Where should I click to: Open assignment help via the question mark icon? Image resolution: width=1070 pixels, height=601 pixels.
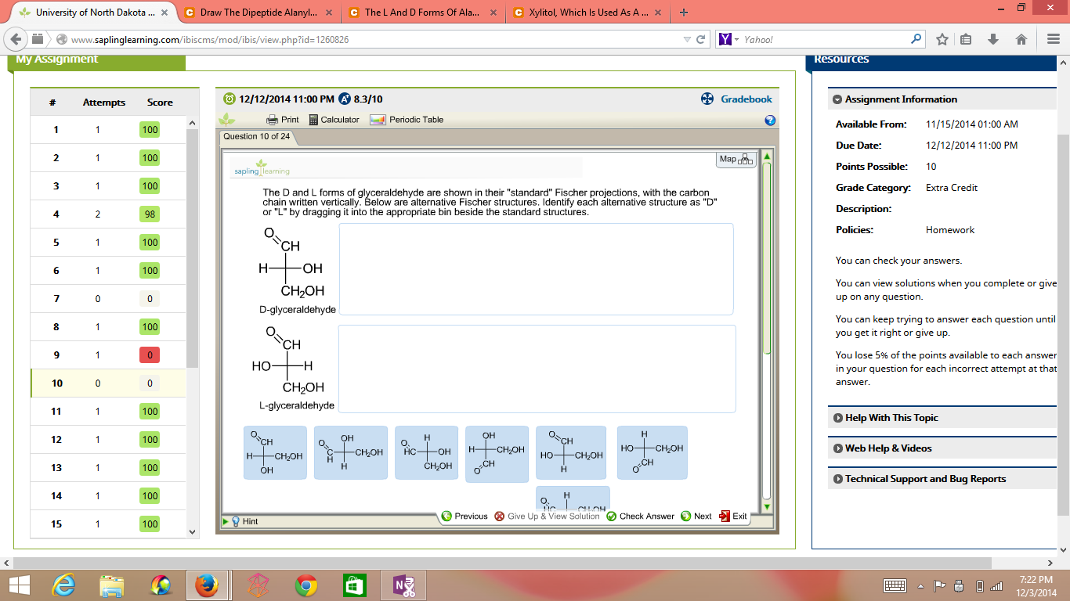770,119
